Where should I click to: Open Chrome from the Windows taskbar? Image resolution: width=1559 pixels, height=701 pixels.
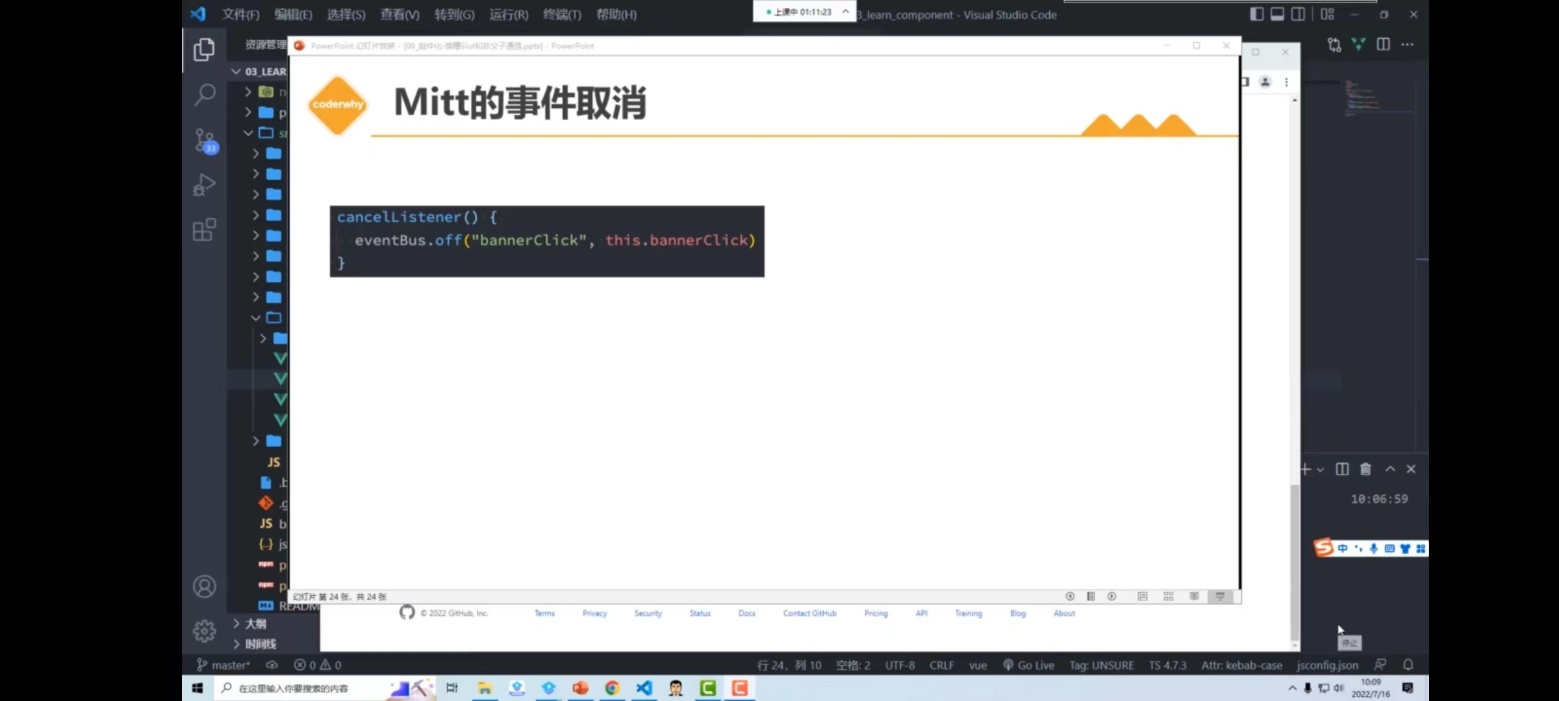point(612,688)
